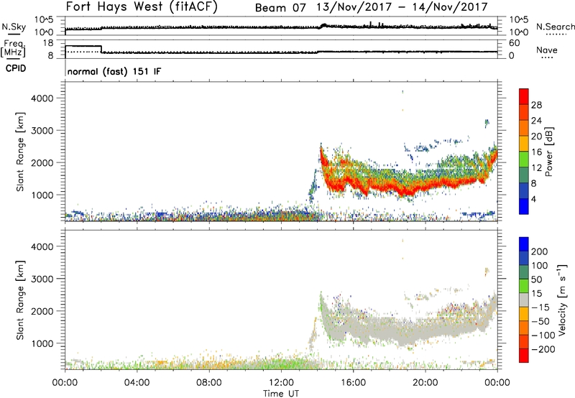
Task: Click the "1000" range tick of the velocity panel
Action: coord(42,343)
